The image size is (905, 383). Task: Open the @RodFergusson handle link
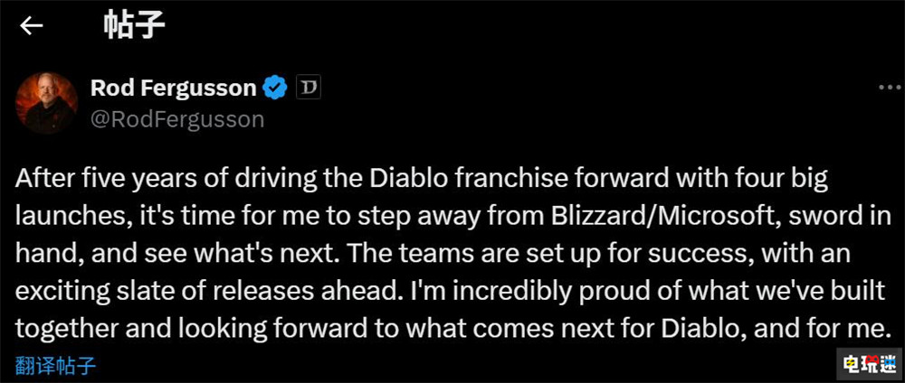[x=176, y=119]
